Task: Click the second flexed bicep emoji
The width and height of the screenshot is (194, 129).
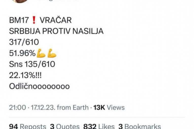Action: point(52,53)
